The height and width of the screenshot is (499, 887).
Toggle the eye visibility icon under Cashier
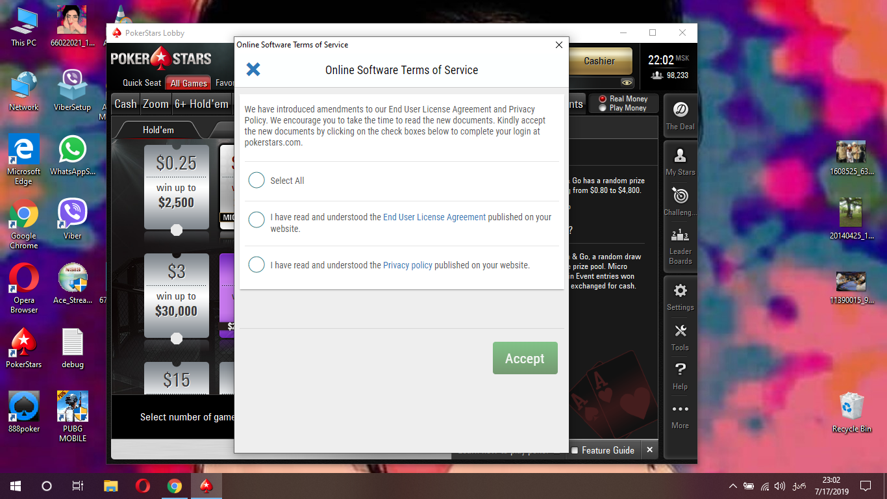[627, 83]
